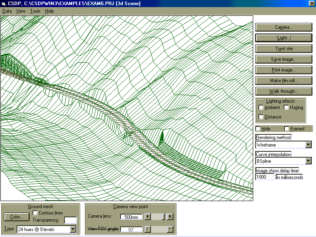The height and width of the screenshot is (237, 316).
Task: Click Print image... button
Action: click(284, 70)
